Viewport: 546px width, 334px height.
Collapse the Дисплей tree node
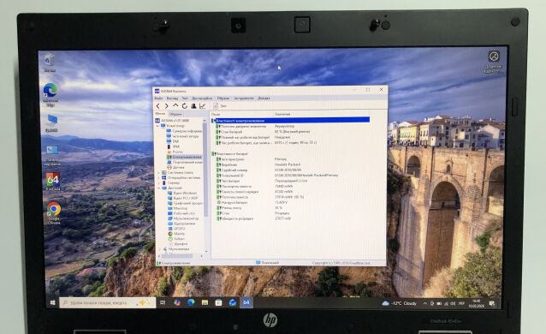point(159,188)
